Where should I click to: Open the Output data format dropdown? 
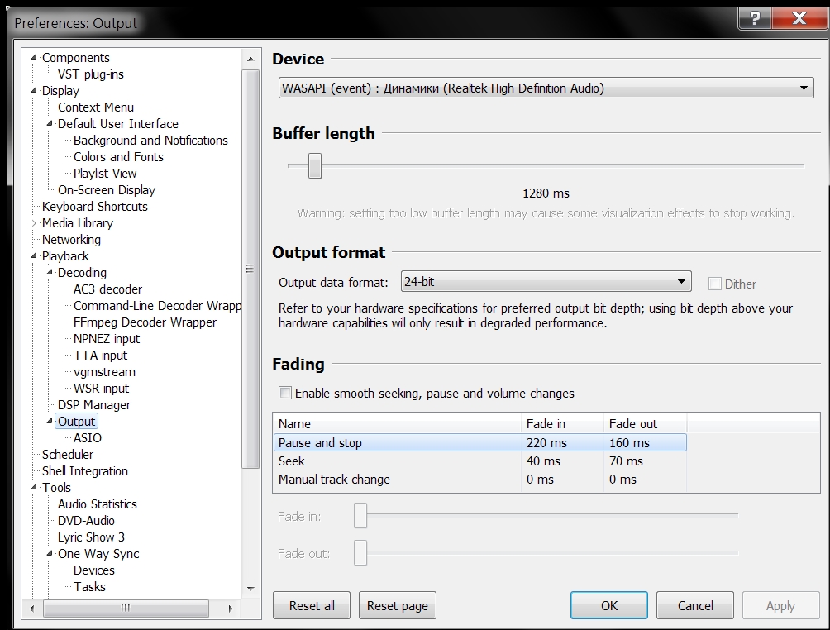546,282
